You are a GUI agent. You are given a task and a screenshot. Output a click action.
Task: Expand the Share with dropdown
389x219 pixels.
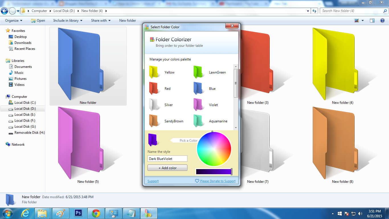(x=101, y=21)
